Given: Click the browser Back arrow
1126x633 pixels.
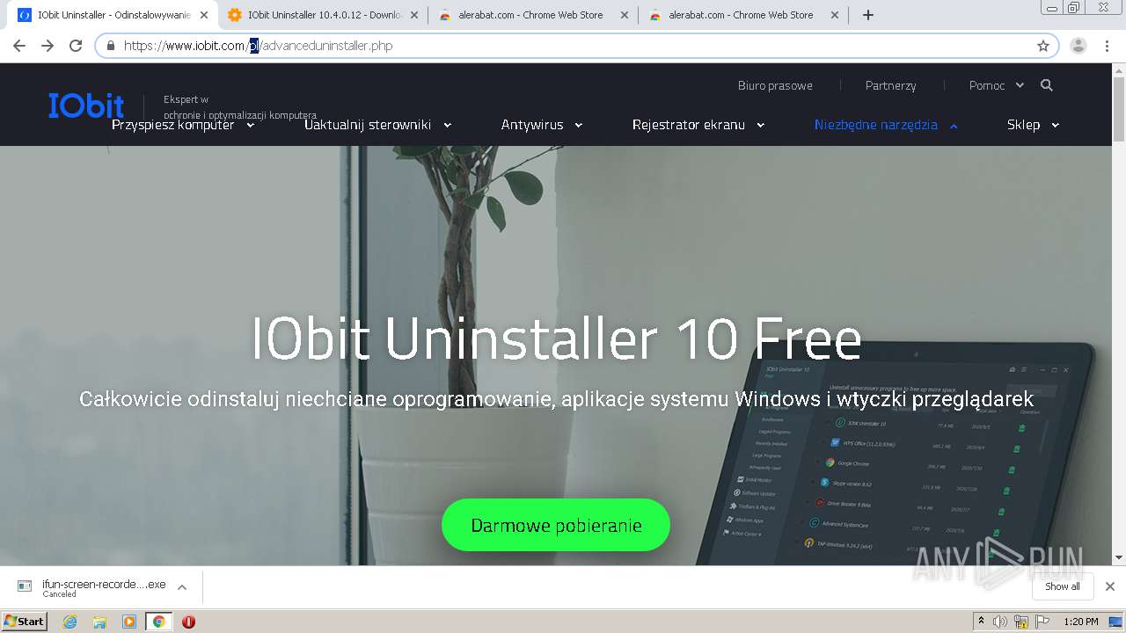Looking at the screenshot, I should [x=19, y=46].
